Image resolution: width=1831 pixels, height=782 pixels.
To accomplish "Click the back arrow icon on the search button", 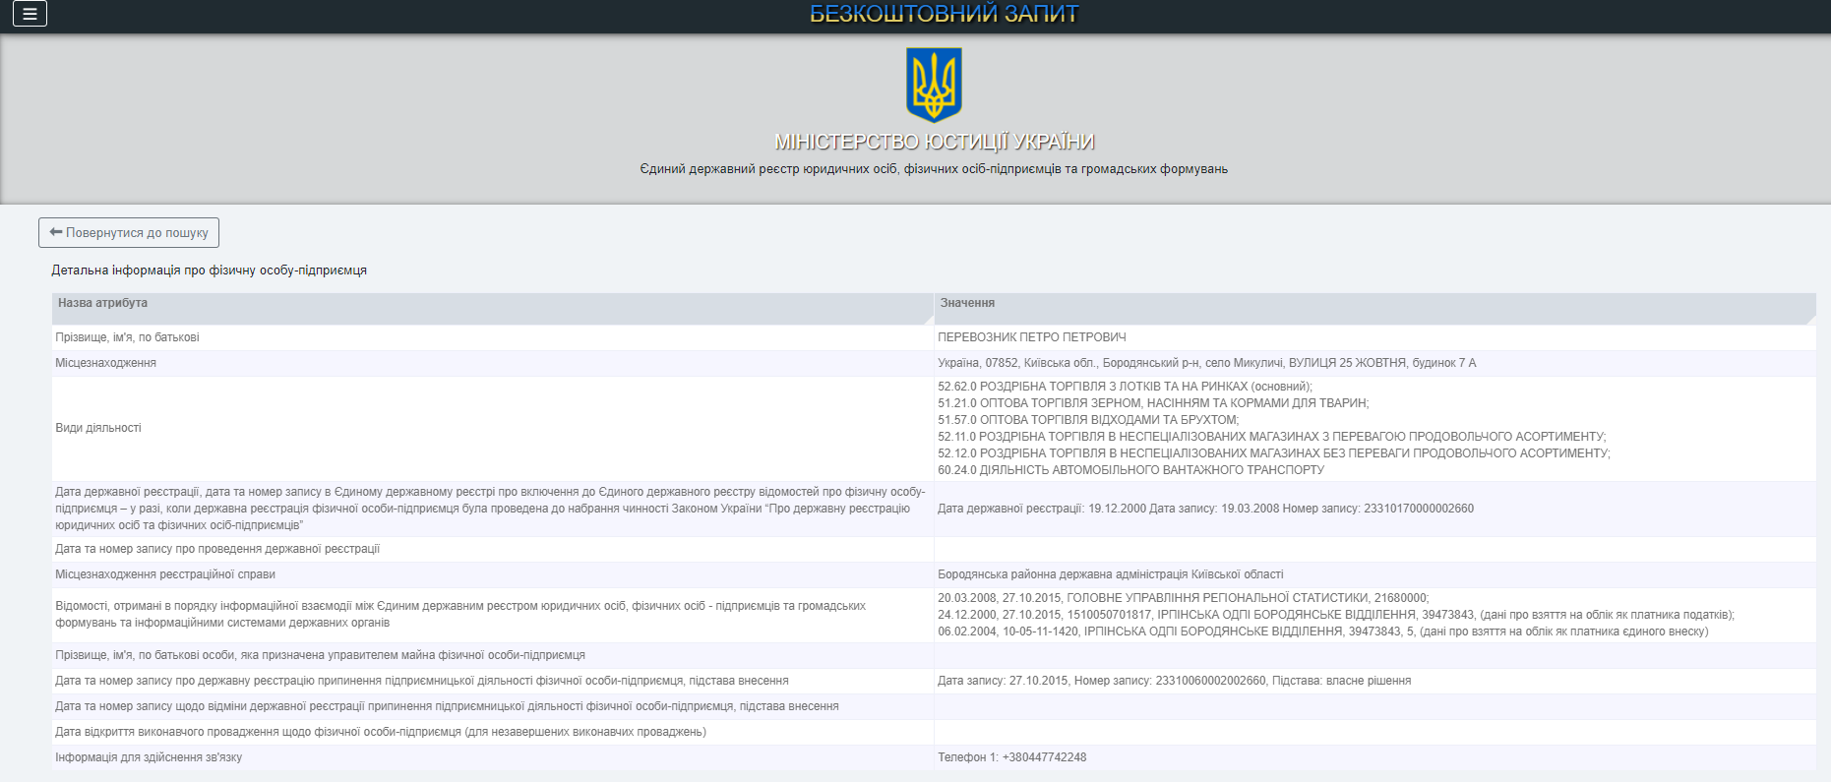I will (x=56, y=232).
